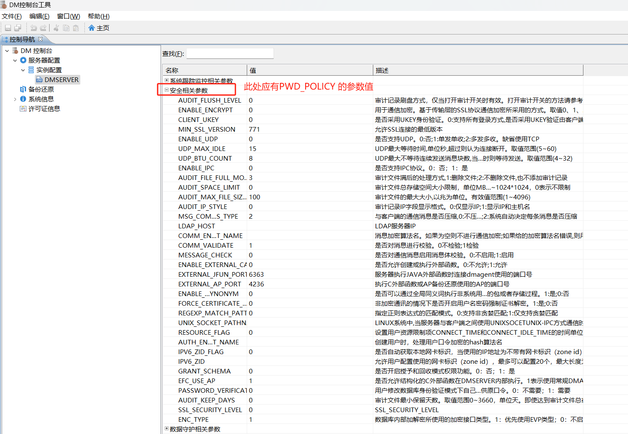Image resolution: width=628 pixels, height=434 pixels.
Task: Expand the 数据守护相关参数 group
Action: [x=166, y=429]
